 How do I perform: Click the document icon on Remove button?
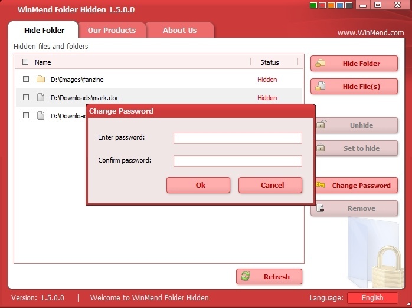(321, 208)
